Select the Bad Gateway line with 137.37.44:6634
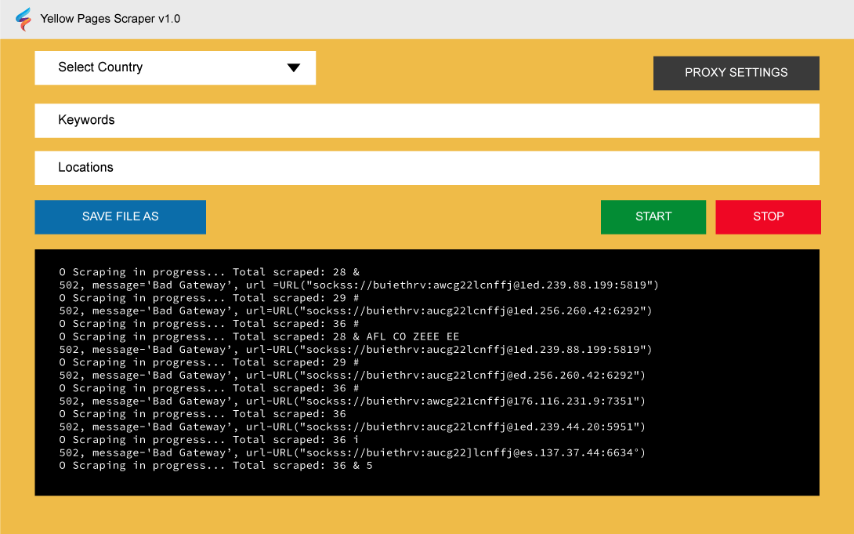Viewport: 854px width, 534px height. tap(352, 452)
